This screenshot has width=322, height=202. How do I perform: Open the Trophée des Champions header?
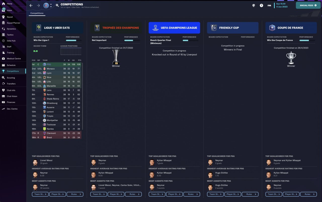(x=116, y=28)
